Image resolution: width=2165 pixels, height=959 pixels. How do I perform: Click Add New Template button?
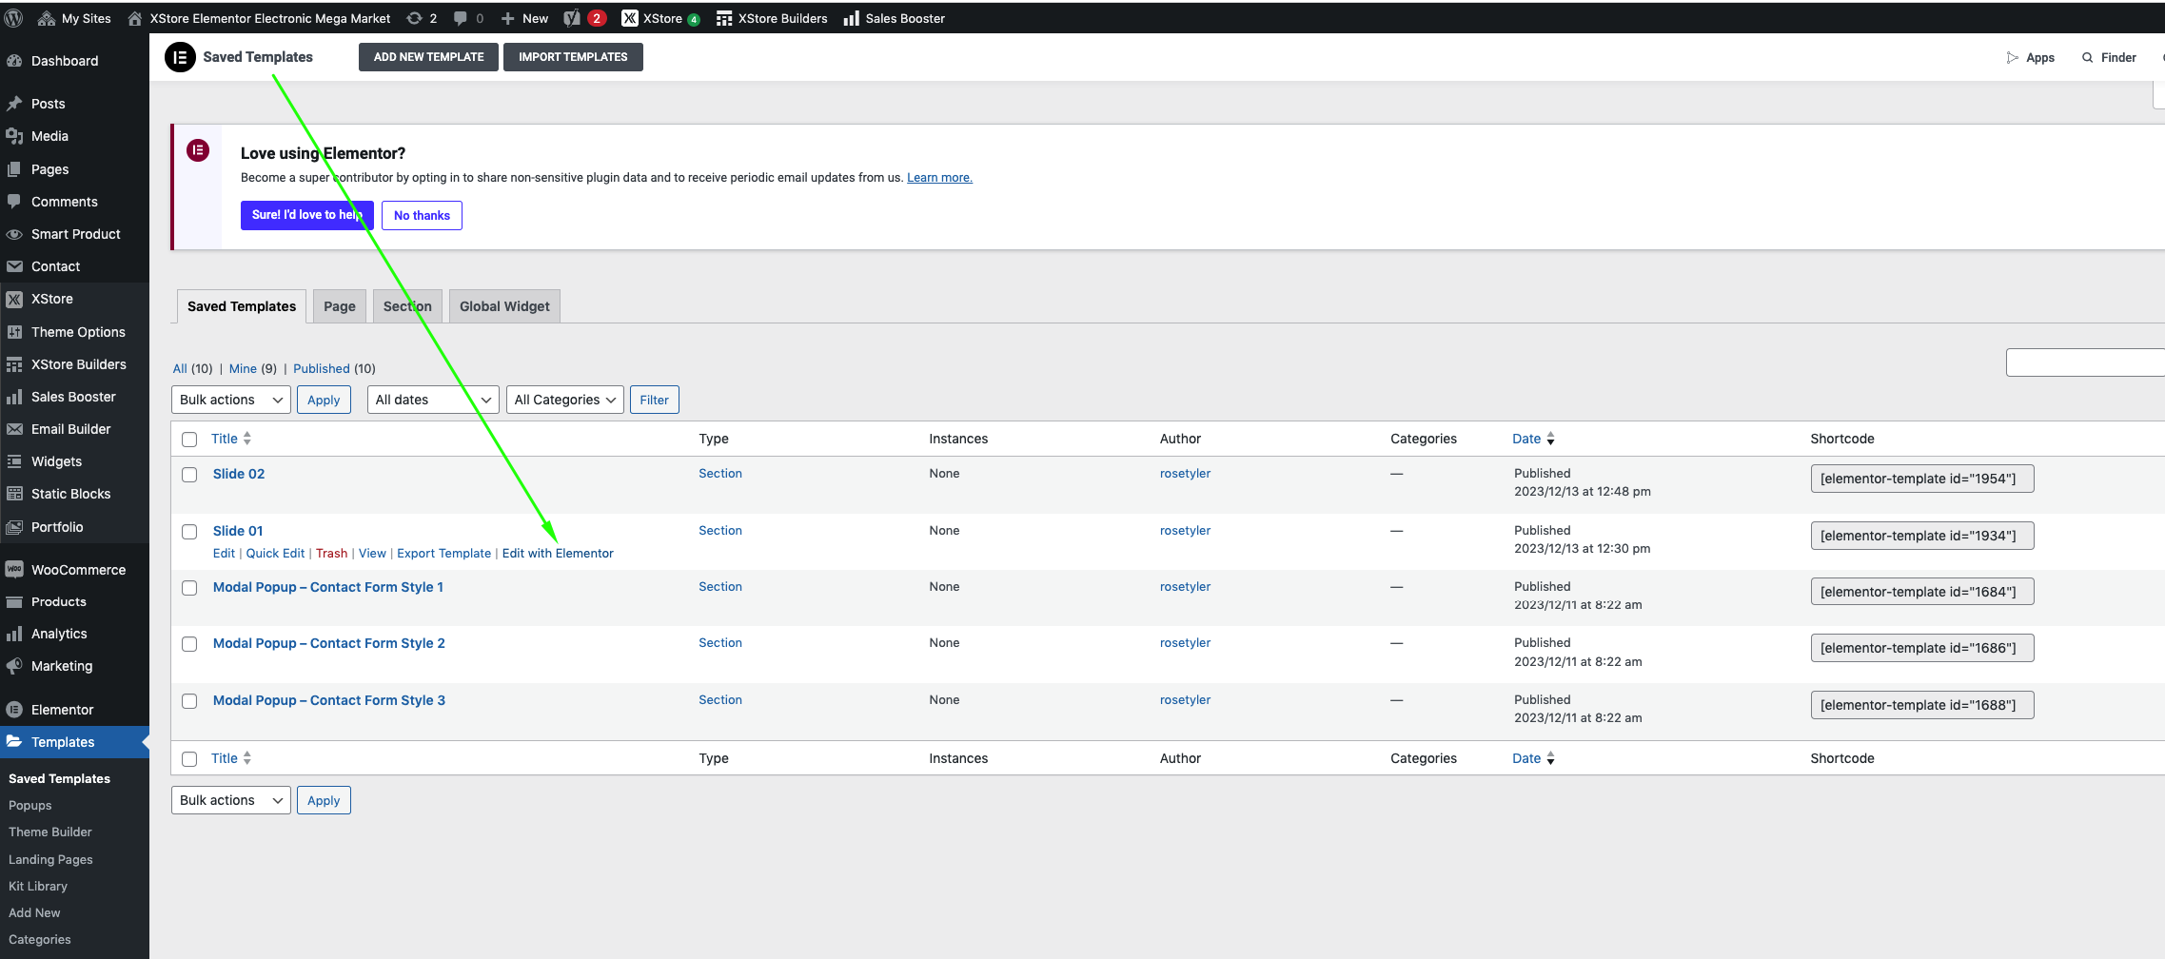pyautogui.click(x=428, y=57)
